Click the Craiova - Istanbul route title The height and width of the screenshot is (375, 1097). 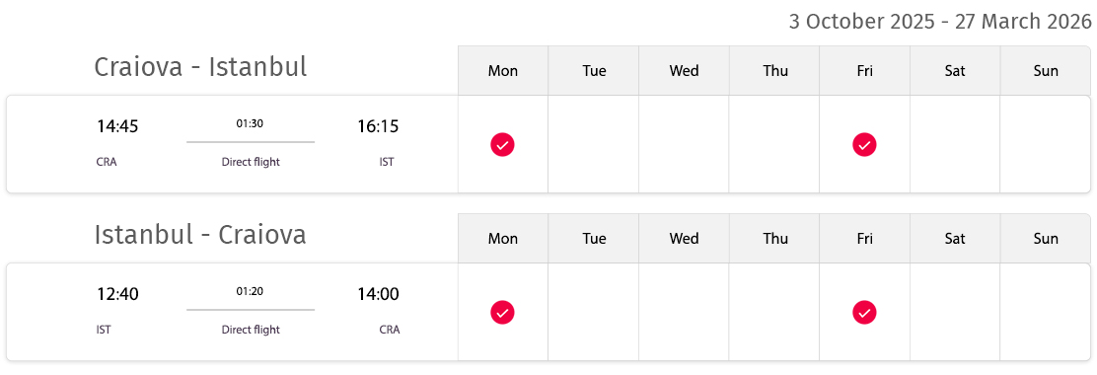click(x=200, y=67)
